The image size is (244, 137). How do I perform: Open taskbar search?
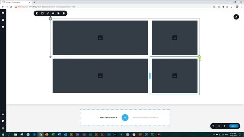coord(9,134)
